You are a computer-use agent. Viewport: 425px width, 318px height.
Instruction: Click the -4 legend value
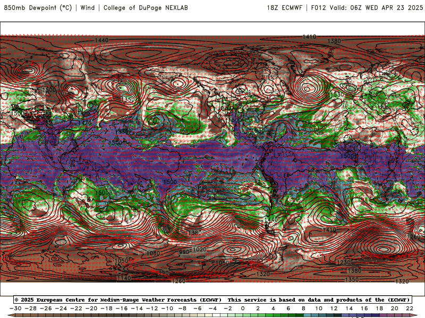213,308
